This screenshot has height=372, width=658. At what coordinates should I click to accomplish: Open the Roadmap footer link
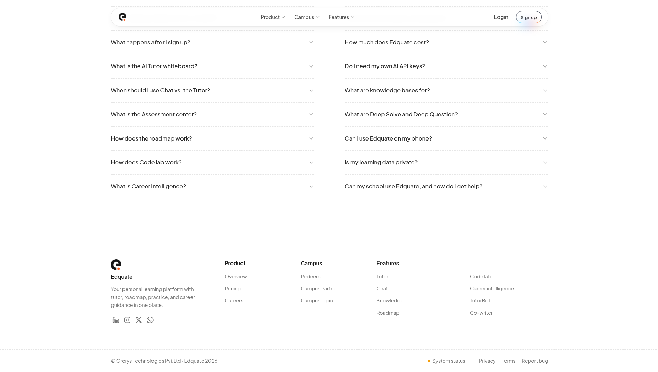pyautogui.click(x=388, y=313)
